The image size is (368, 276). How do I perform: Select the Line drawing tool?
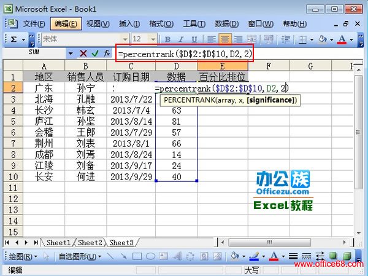(x=110, y=256)
